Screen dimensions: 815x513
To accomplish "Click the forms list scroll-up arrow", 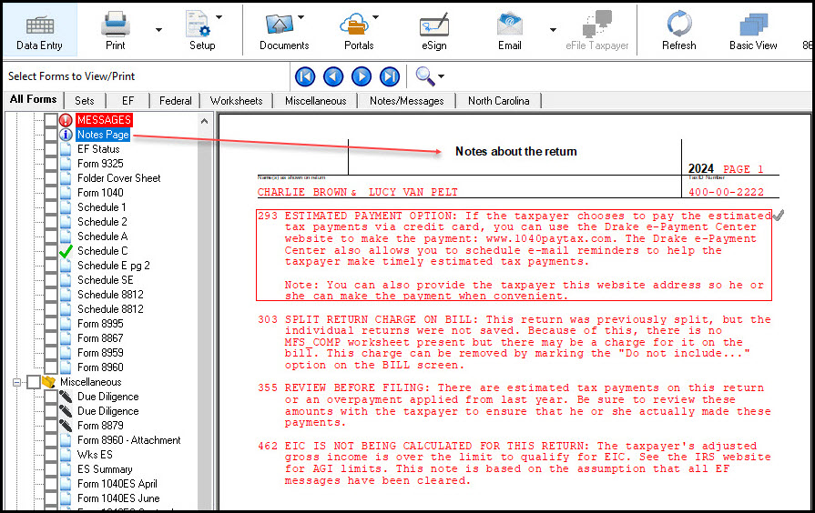I will click(x=204, y=121).
